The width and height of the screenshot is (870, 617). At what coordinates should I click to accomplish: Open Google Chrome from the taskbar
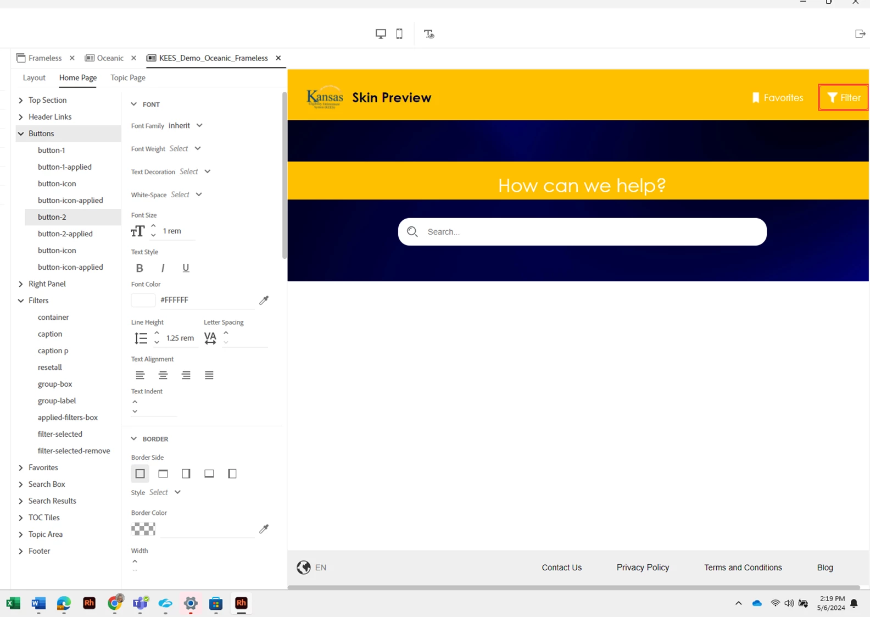click(115, 603)
